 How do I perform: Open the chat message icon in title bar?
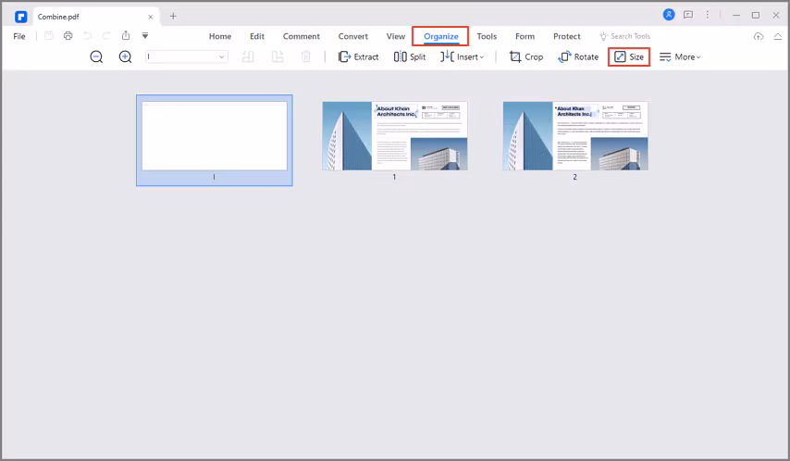pos(688,15)
